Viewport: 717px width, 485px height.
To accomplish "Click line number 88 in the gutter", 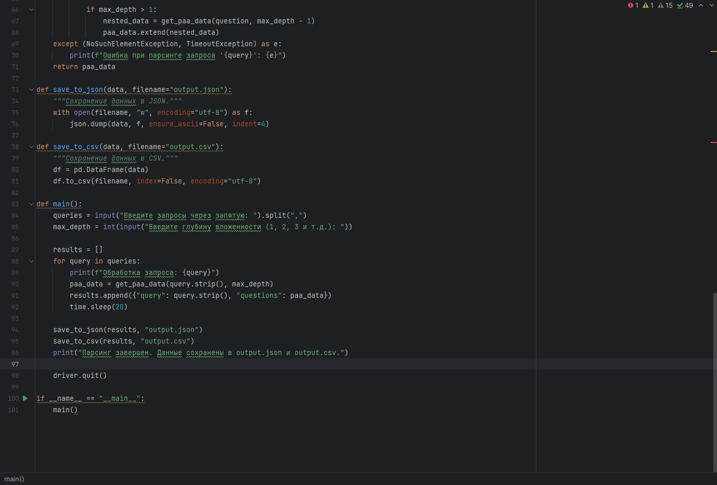I will click(15, 261).
